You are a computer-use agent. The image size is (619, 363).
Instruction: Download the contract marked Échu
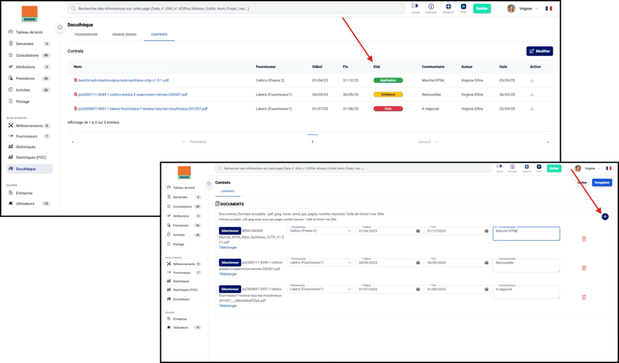pyautogui.click(x=532, y=109)
